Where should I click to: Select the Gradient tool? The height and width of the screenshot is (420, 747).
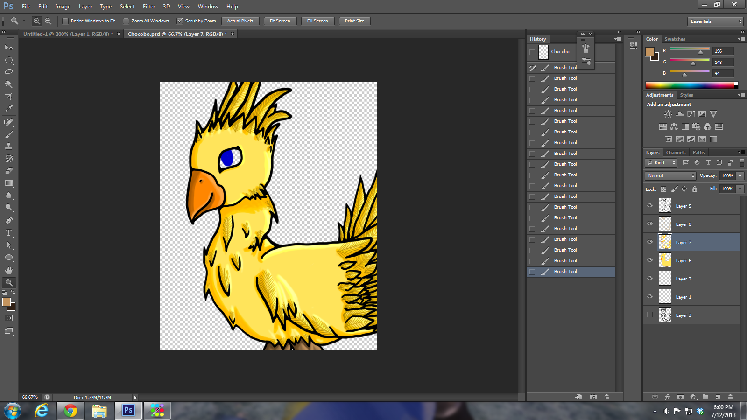pos(9,183)
